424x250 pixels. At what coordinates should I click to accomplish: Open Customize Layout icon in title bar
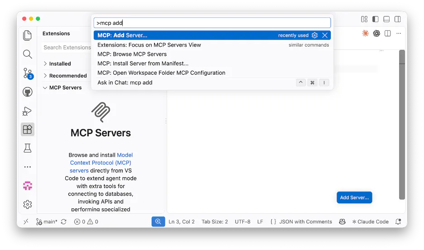coord(364,19)
